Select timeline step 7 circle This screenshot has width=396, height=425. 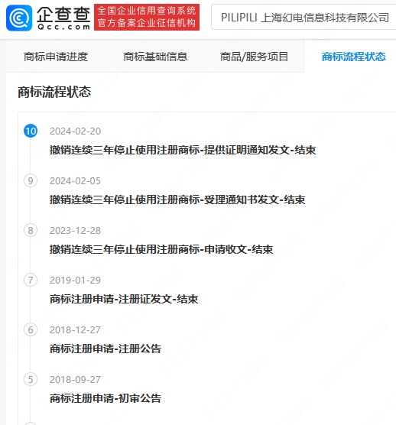tap(31, 280)
